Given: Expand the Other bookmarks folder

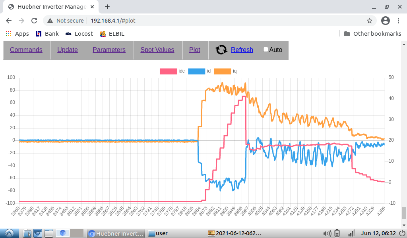Looking at the screenshot, I should [372, 34].
